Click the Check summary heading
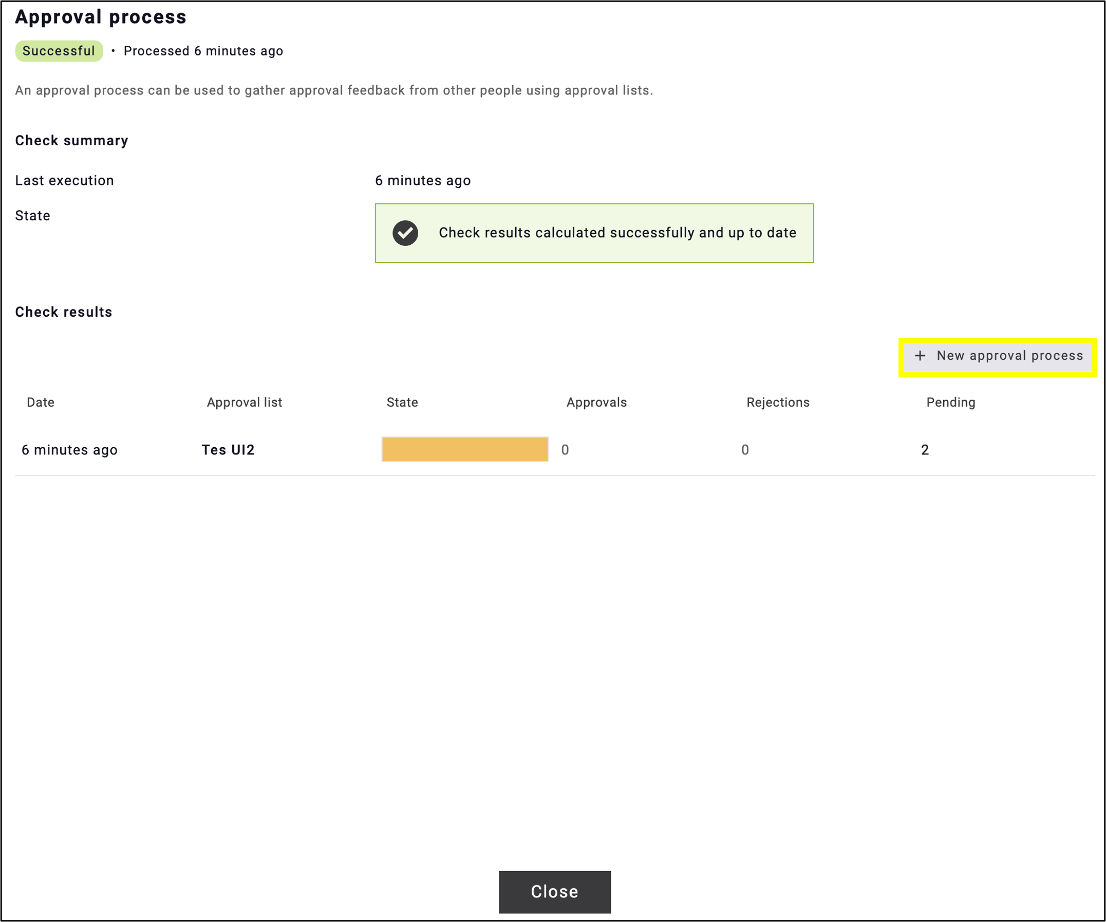Screen dimensions: 1106x922 (71, 141)
